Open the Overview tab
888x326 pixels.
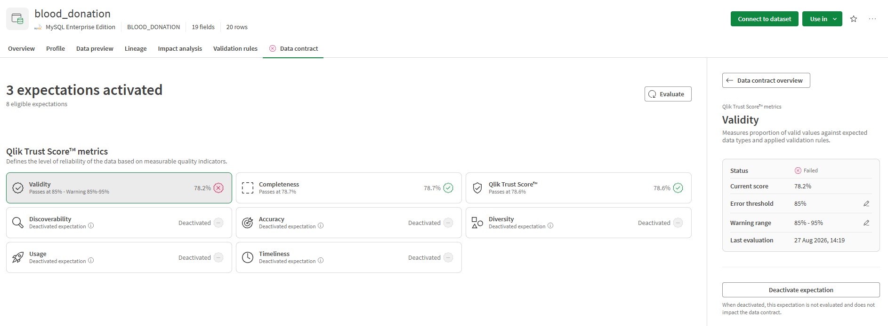21,48
